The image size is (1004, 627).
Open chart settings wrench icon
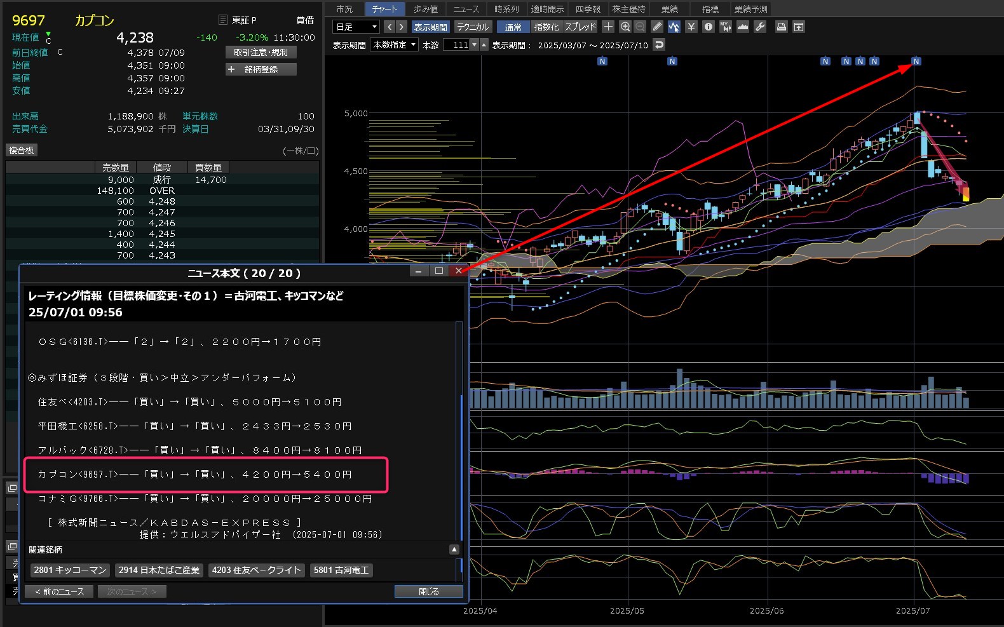[x=760, y=27]
